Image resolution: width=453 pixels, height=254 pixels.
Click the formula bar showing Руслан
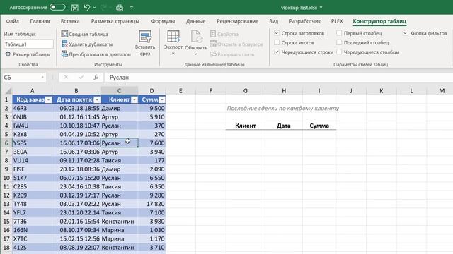pos(279,78)
